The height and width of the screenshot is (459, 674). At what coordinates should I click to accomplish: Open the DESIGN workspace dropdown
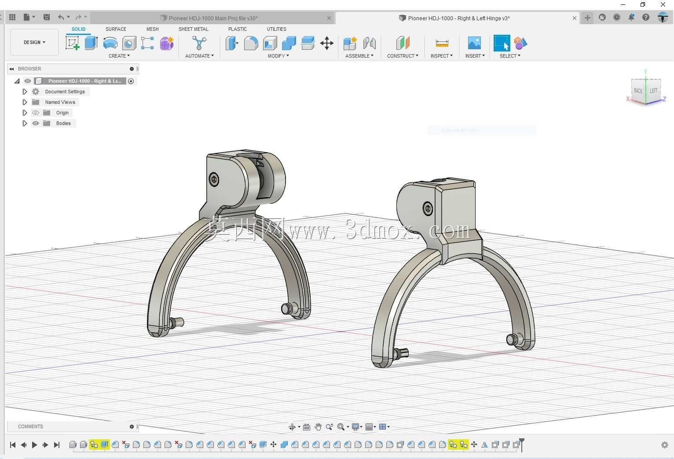(34, 42)
